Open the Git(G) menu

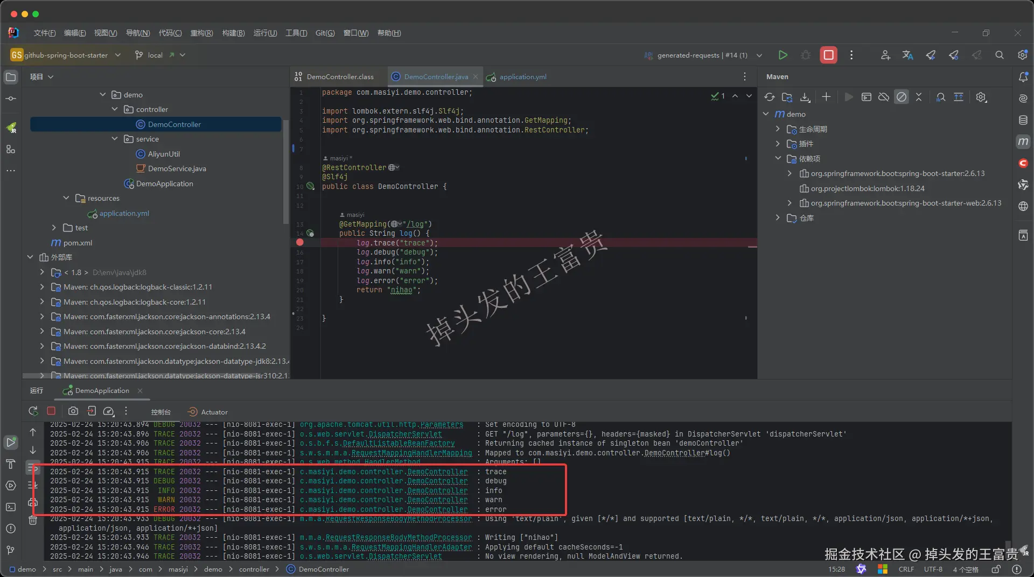pos(325,33)
